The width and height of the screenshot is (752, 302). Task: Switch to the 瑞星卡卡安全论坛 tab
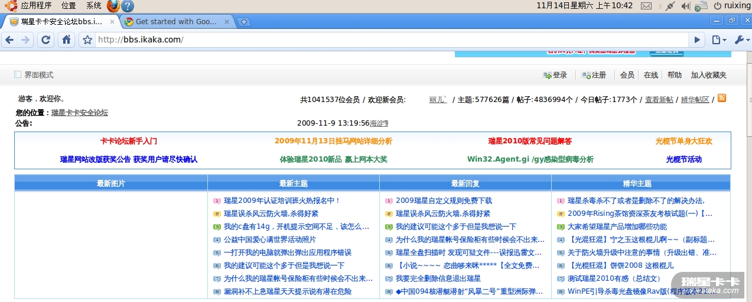coord(60,22)
